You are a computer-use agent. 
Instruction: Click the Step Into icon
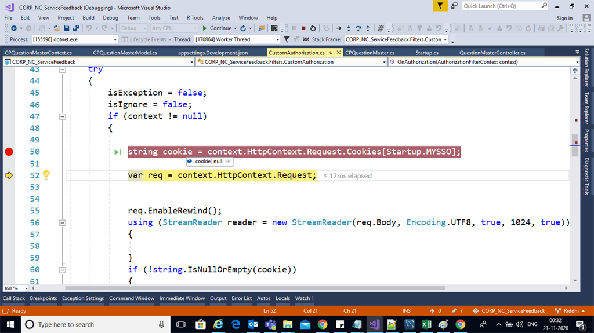click(349, 28)
